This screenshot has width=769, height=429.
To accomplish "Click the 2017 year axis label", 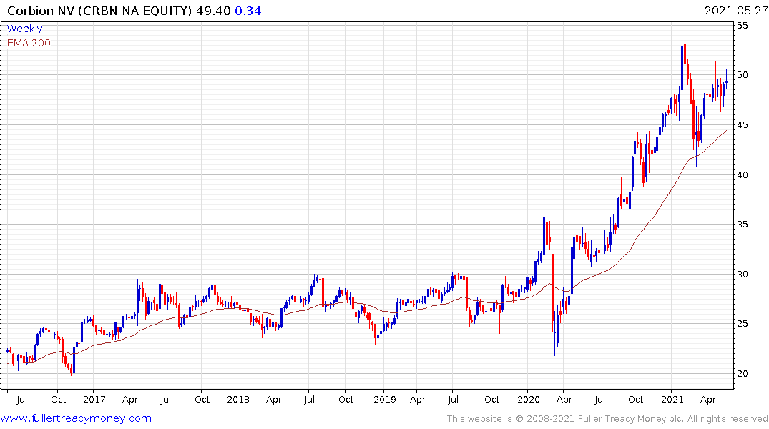I will click(x=94, y=399).
